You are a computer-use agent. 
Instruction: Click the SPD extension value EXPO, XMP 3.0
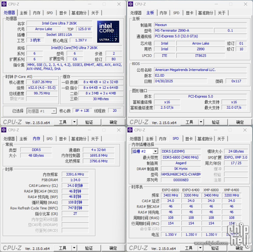[236, 157]
